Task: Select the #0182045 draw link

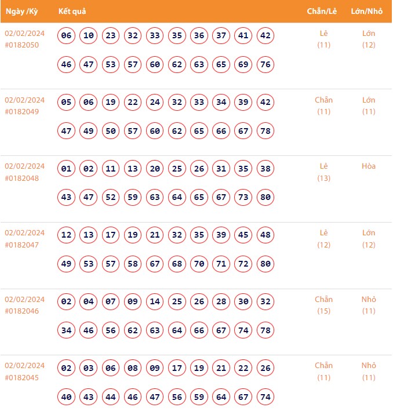Action: click(x=22, y=377)
